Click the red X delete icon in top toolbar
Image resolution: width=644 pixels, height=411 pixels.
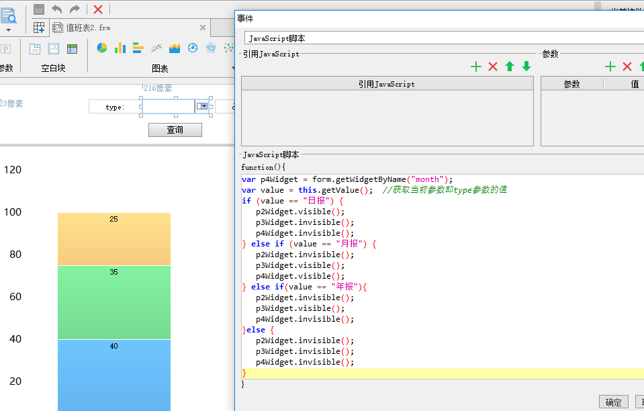pos(98,9)
